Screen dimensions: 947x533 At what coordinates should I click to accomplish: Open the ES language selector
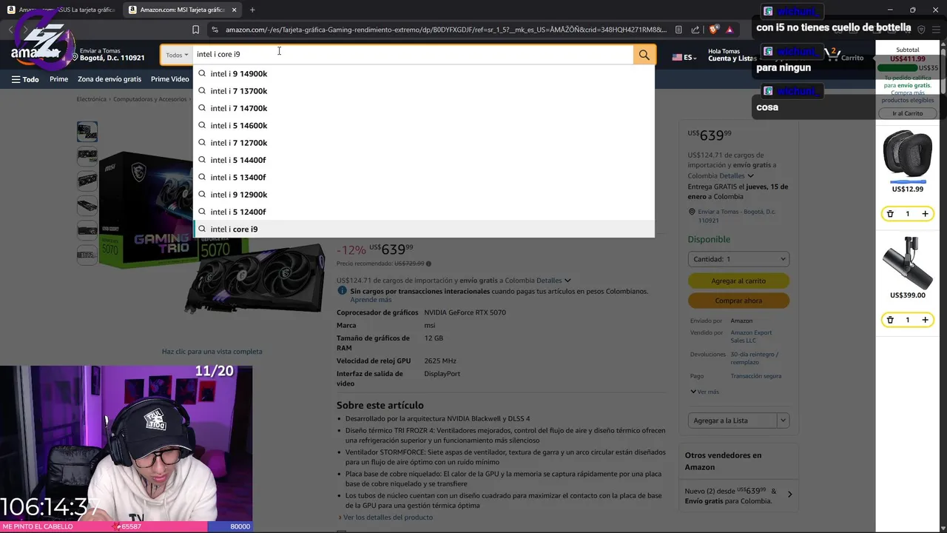(x=684, y=57)
